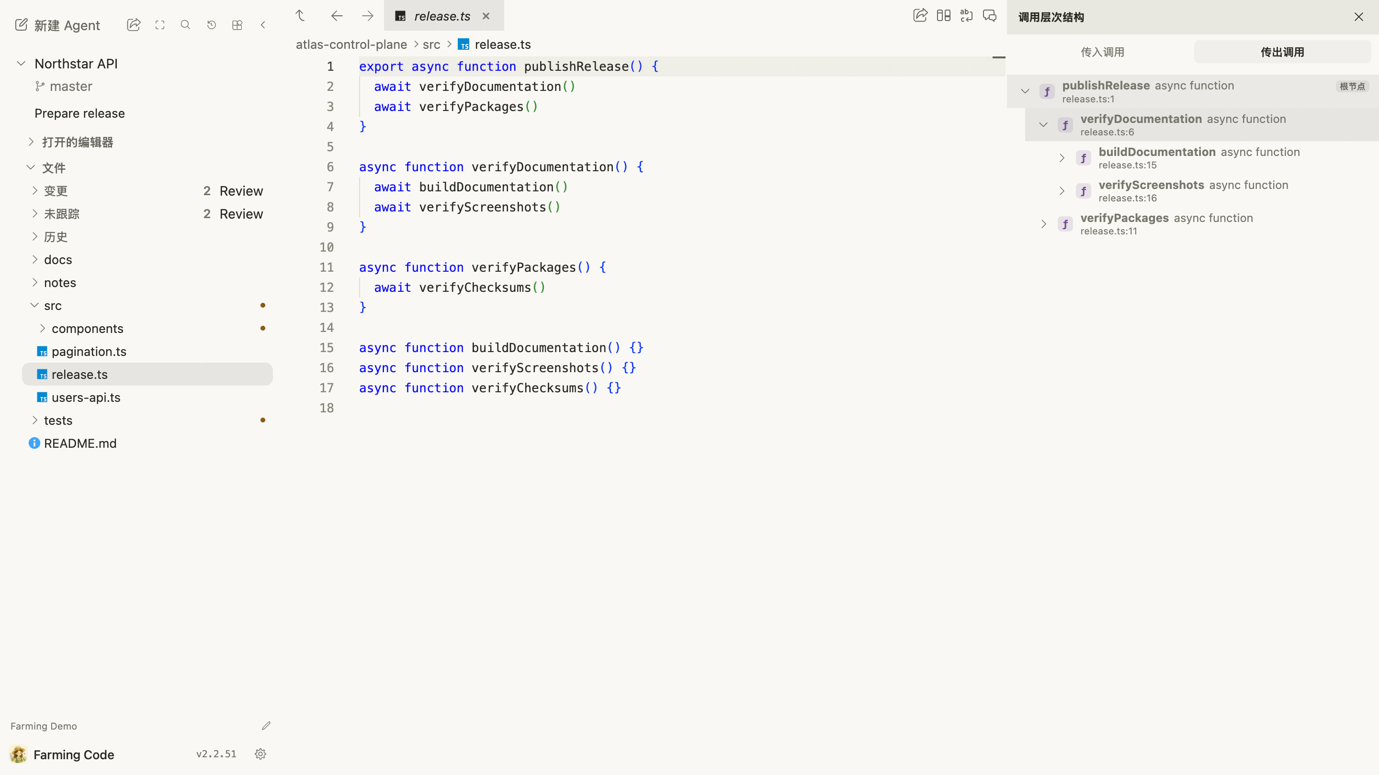This screenshot has width=1379, height=775.
Task: Click src in the breadcrumb
Action: tap(431, 44)
